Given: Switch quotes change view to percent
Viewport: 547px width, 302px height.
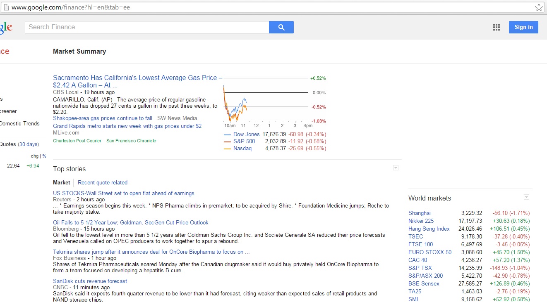Looking at the screenshot, I should (44, 156).
